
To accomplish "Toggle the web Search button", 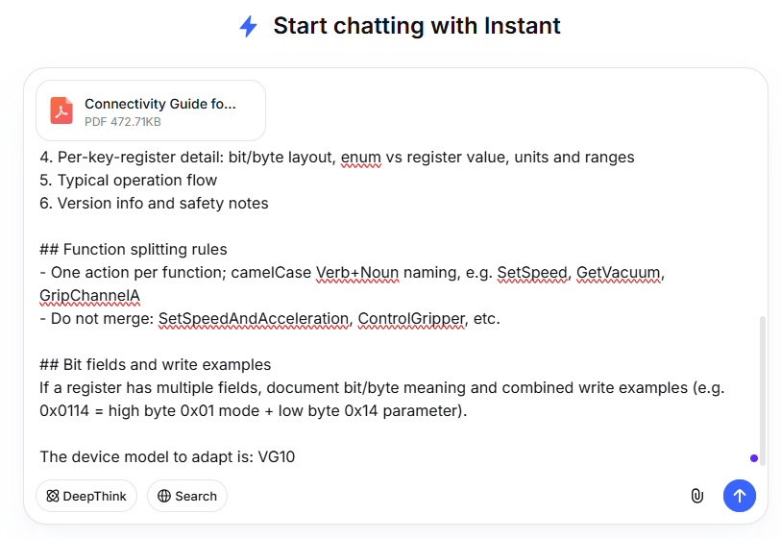I will 187,496.
